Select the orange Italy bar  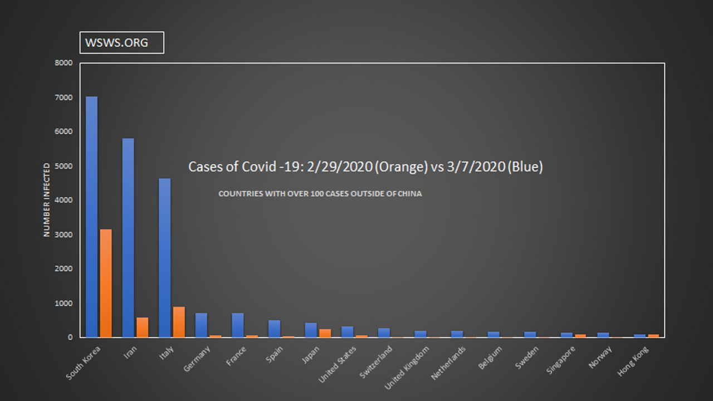pos(179,322)
